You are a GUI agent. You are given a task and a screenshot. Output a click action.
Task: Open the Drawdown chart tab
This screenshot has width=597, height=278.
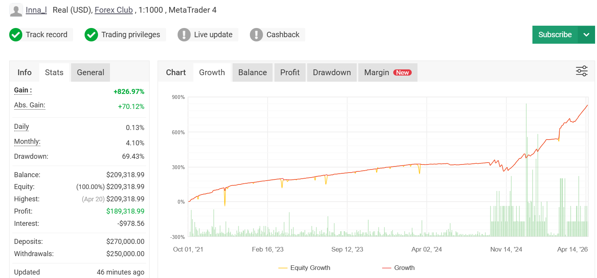click(x=332, y=72)
